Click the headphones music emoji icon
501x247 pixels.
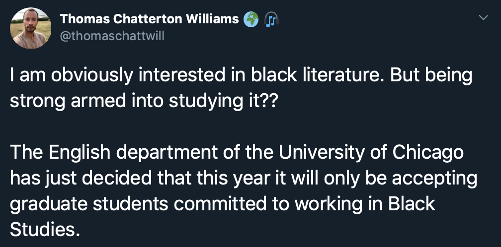coord(271,20)
